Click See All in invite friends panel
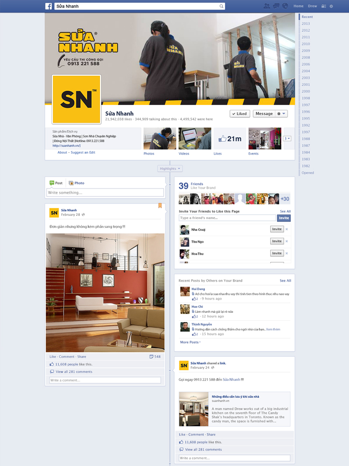Viewport: 349px width, 466px height. click(285, 211)
